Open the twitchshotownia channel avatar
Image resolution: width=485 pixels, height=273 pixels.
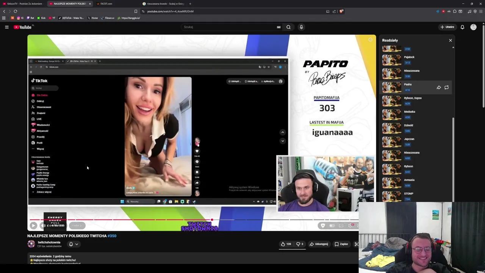31,244
